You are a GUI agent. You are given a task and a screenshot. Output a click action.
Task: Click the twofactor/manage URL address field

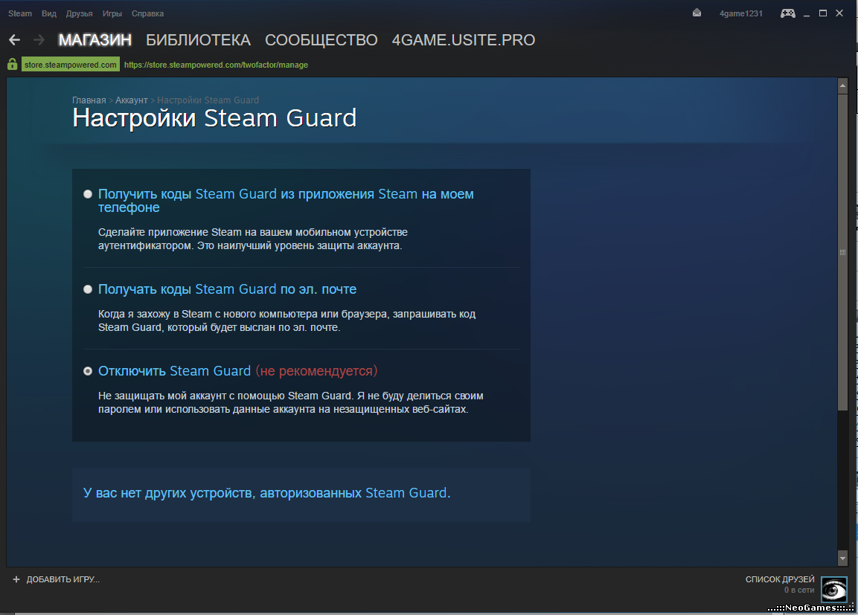coord(216,65)
